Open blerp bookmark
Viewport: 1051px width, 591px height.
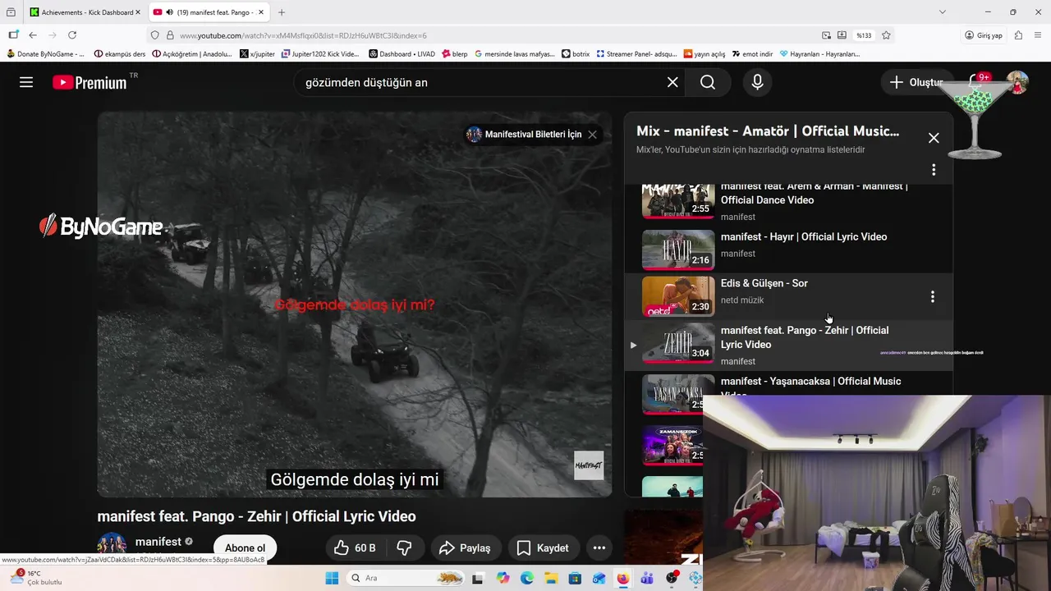pyautogui.click(x=455, y=54)
